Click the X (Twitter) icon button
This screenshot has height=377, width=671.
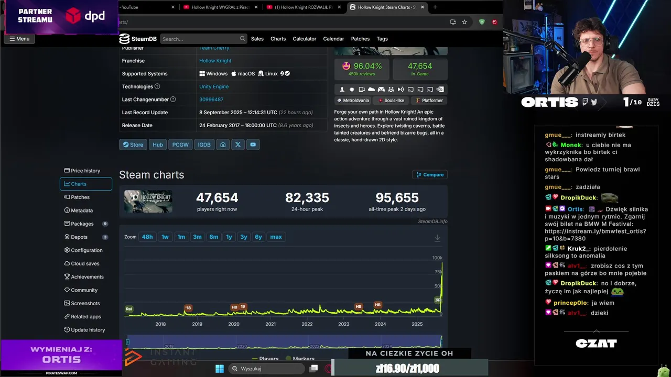pos(238,145)
